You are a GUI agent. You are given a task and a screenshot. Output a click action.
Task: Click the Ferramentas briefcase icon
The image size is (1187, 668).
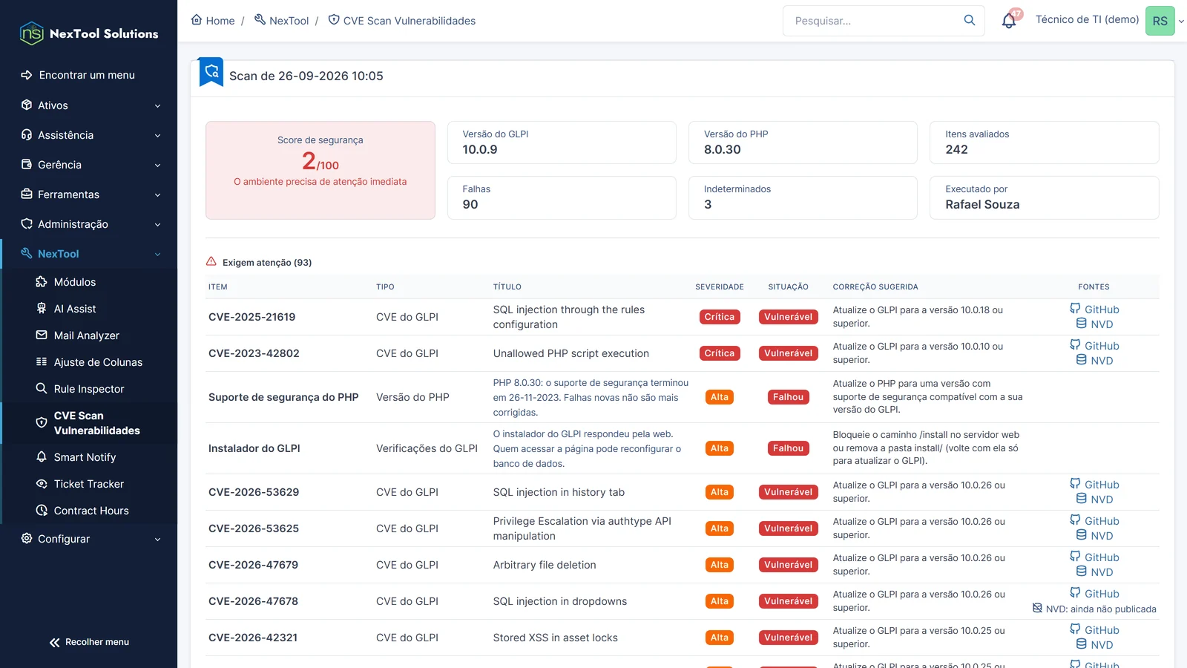27,194
